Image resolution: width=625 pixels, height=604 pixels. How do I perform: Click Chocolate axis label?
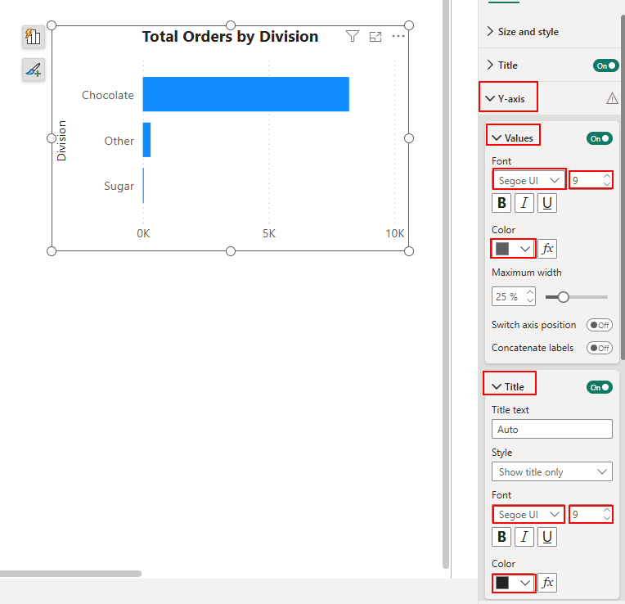pyautogui.click(x=108, y=95)
